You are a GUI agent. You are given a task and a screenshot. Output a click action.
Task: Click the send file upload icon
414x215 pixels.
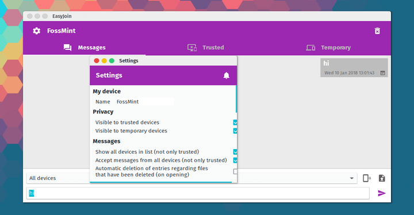[x=382, y=178]
